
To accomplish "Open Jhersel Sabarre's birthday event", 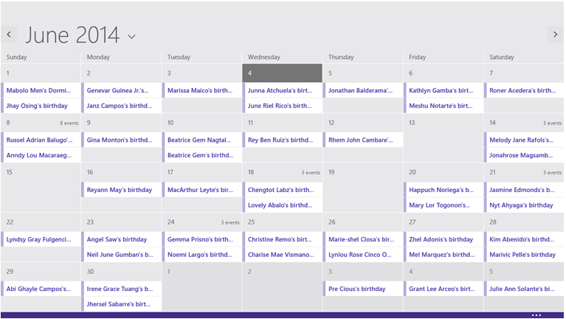I will tap(120, 303).
